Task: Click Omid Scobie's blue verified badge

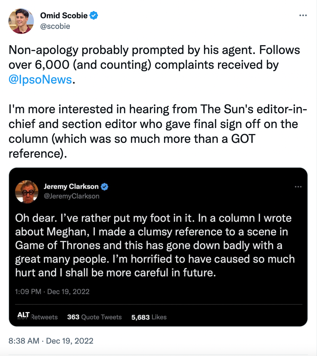Action: (x=94, y=15)
